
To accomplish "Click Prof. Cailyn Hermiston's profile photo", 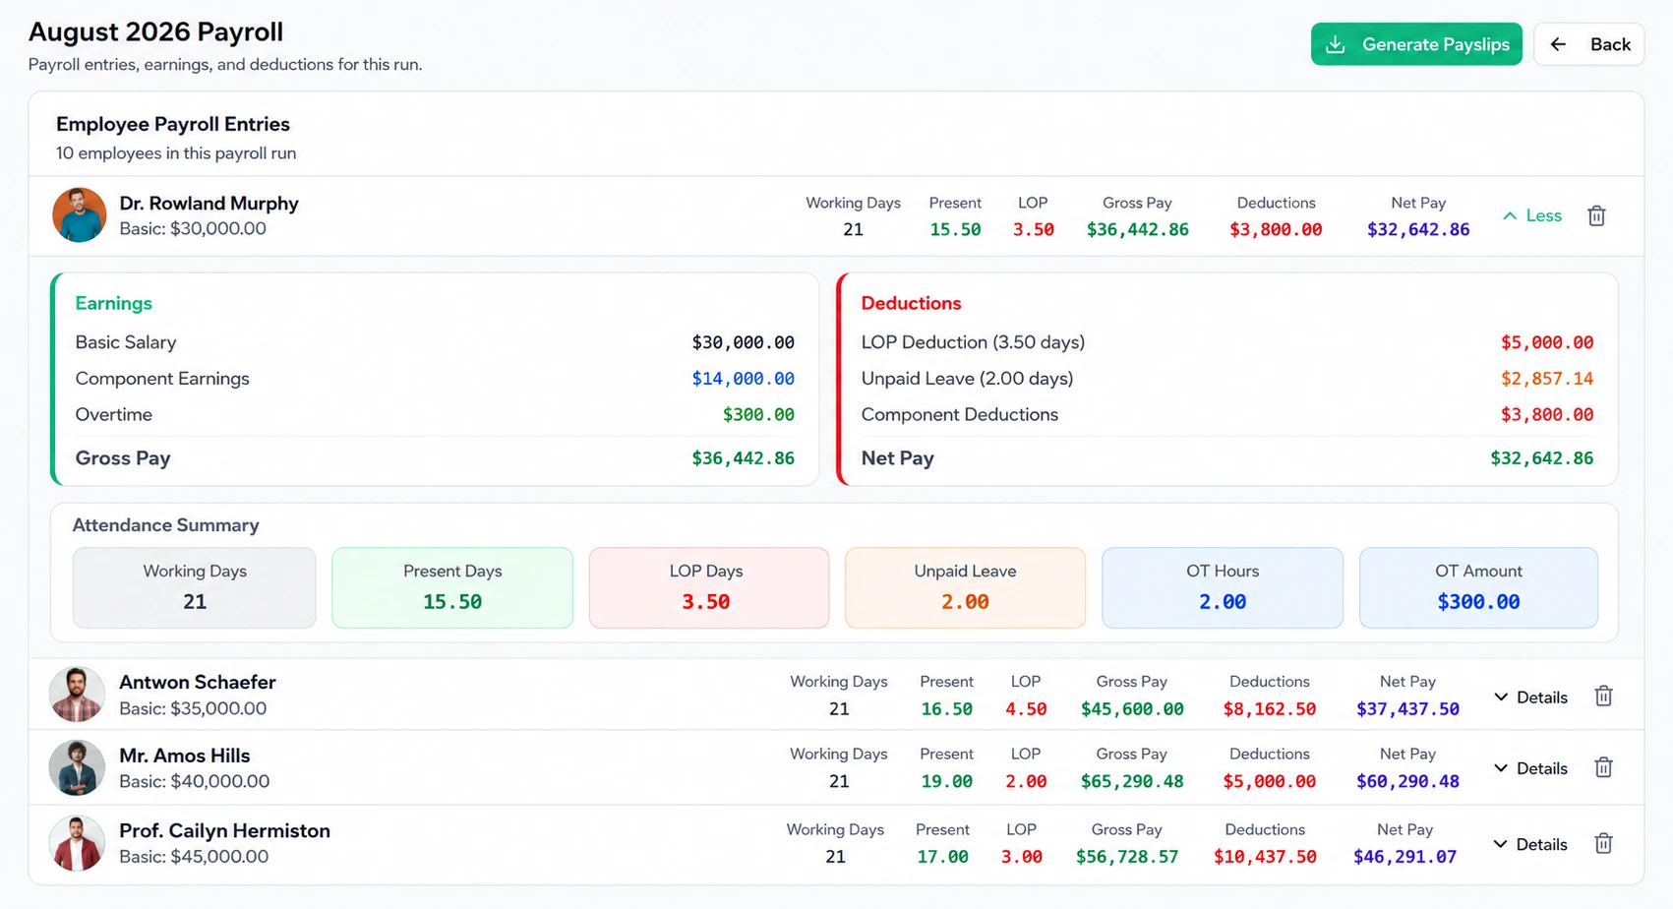I will coord(77,843).
